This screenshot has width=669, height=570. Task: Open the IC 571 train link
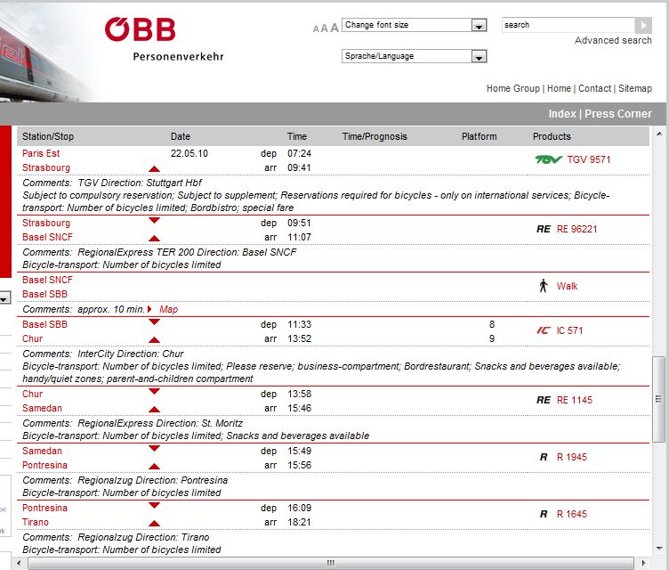pyautogui.click(x=569, y=330)
